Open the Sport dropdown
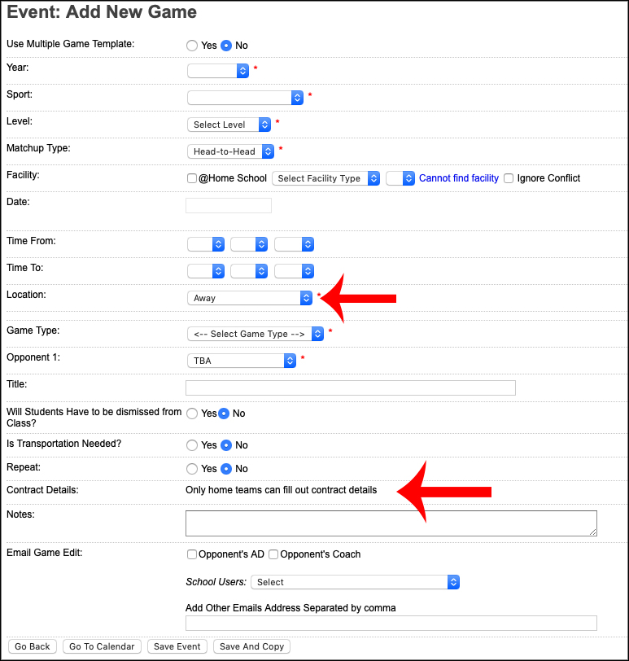Image resolution: width=629 pixels, height=661 pixels. click(x=245, y=98)
